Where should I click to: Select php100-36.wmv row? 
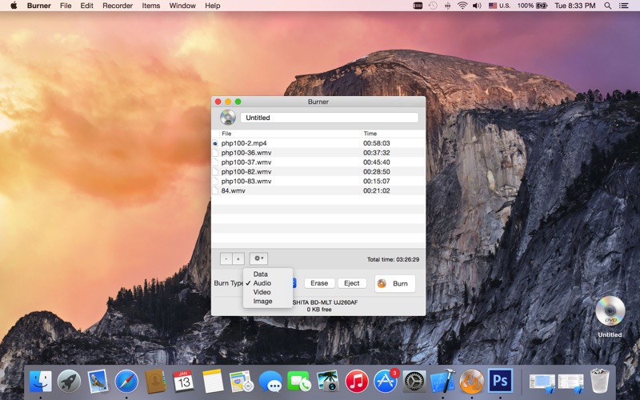318,153
